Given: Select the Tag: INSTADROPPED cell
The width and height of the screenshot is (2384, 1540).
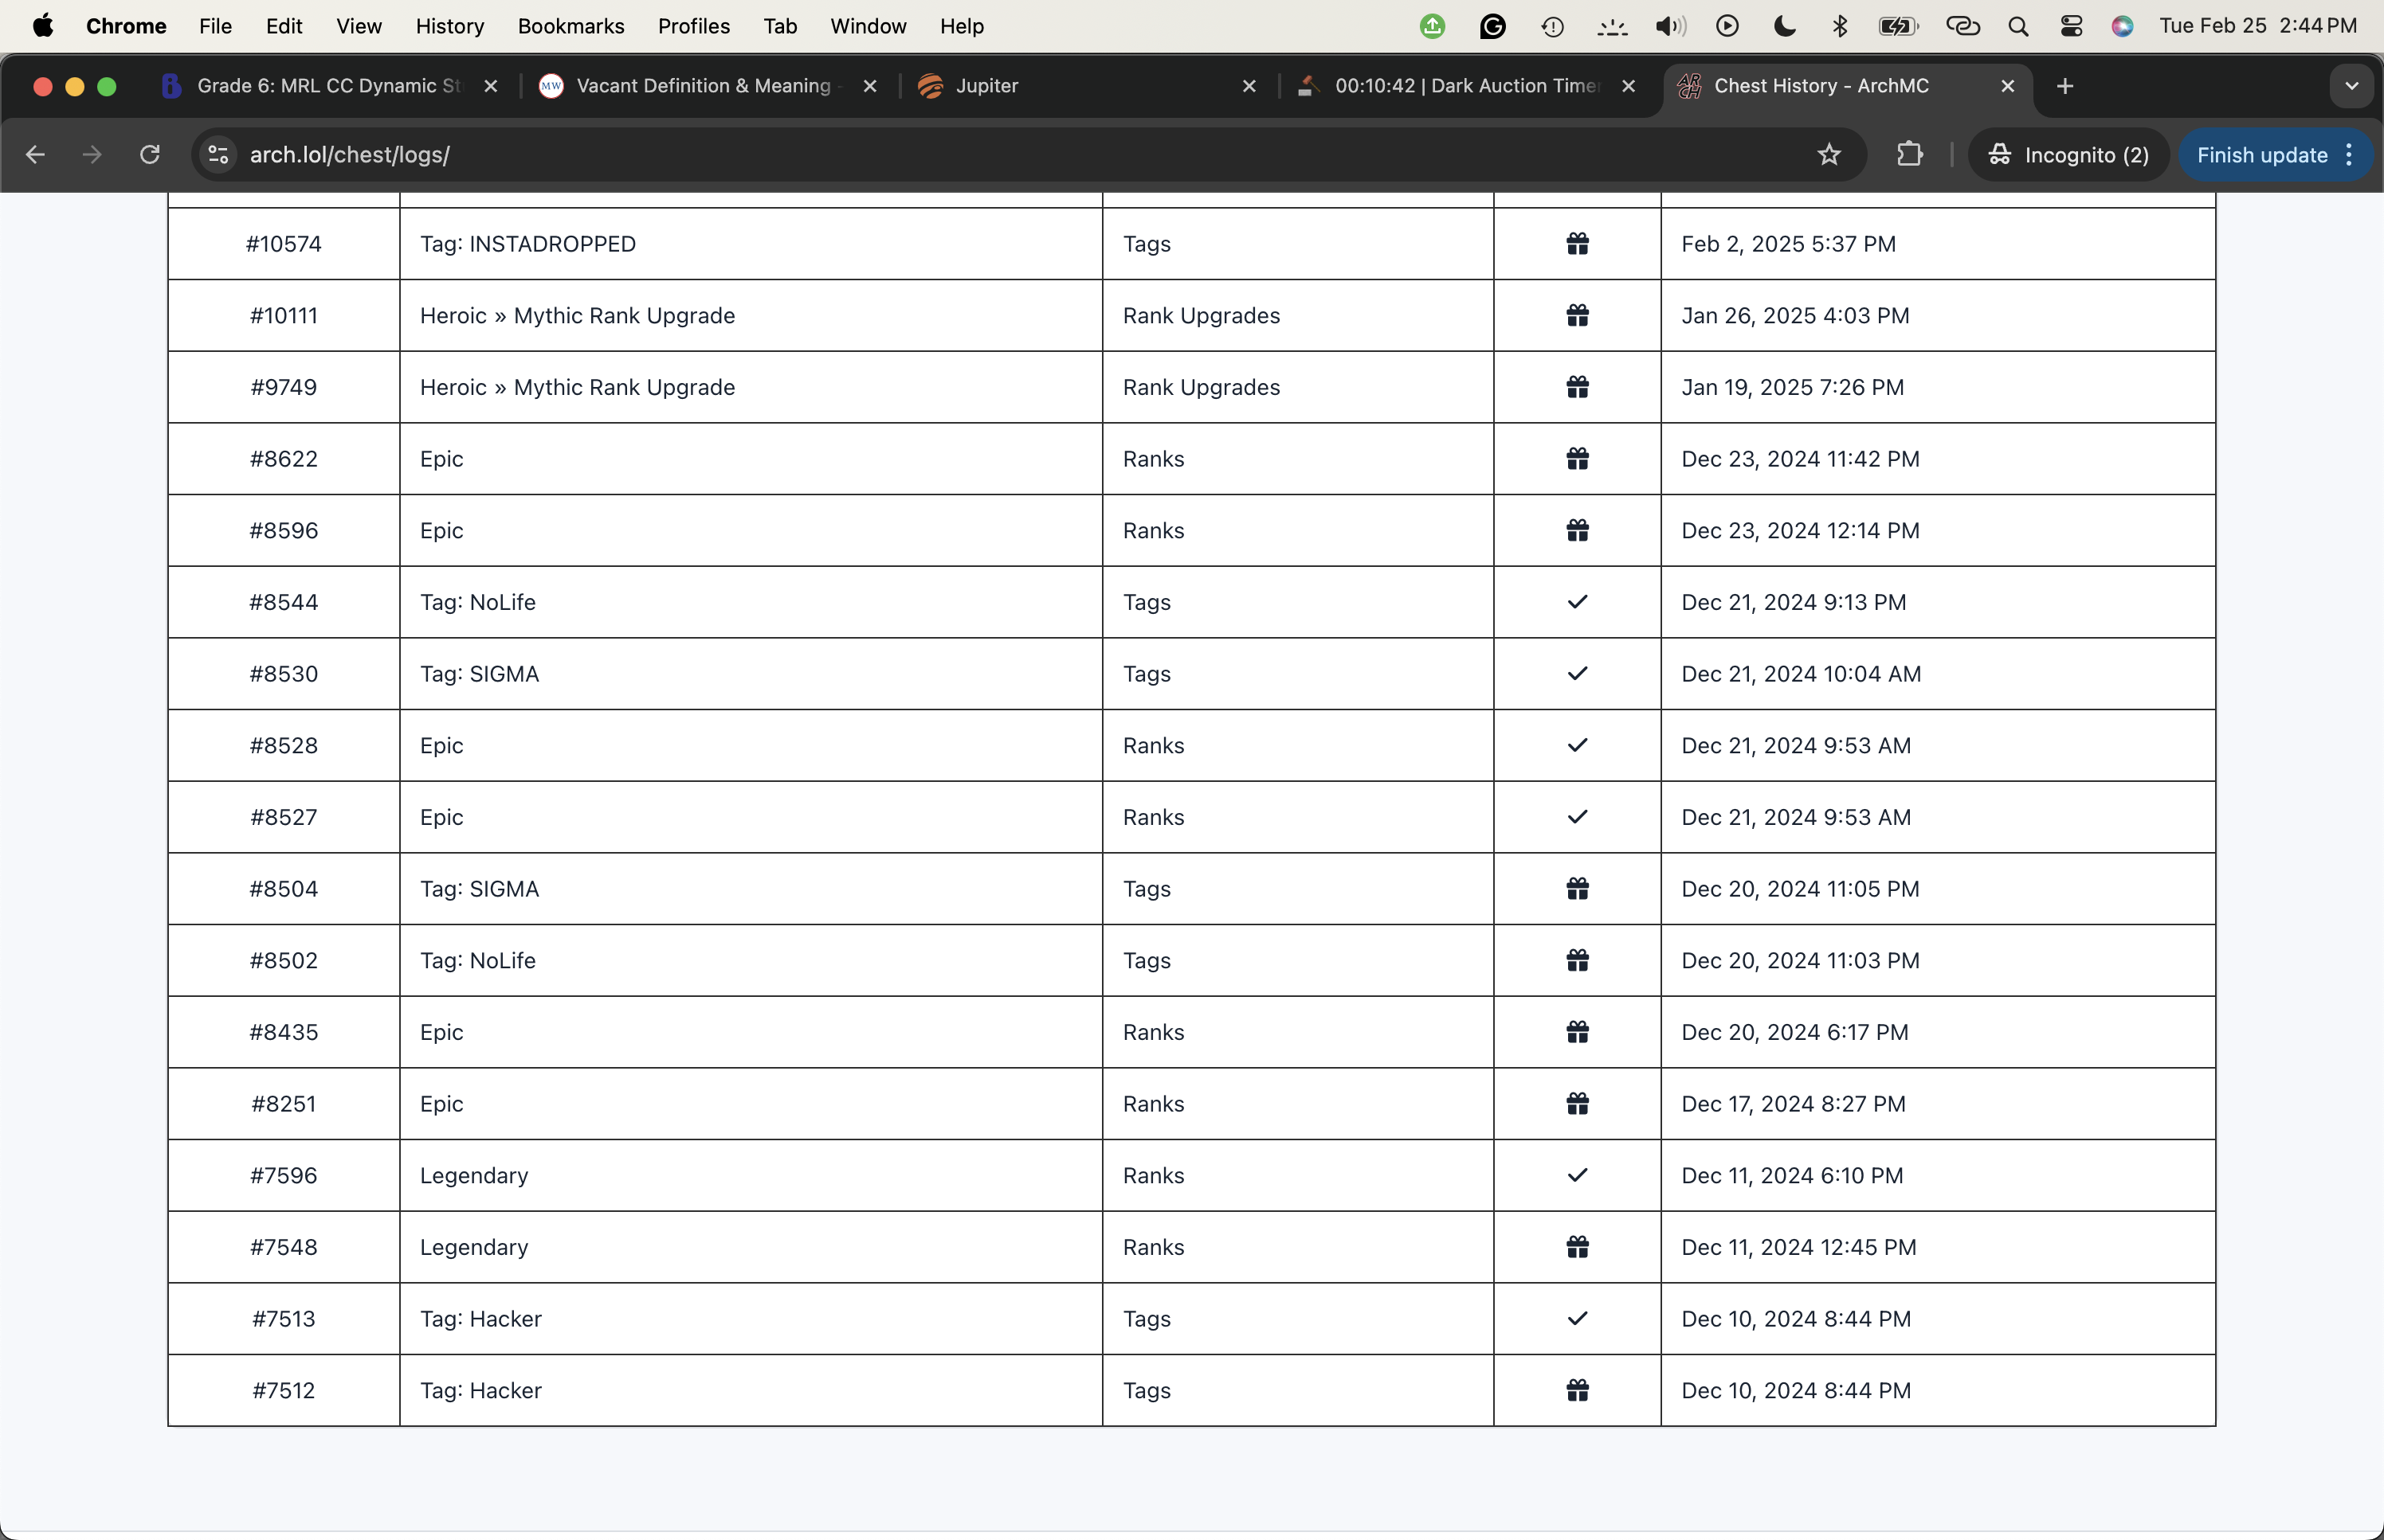Looking at the screenshot, I should 751,244.
